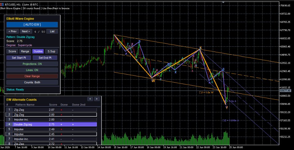Click the Status: Ready label
Image resolution: width=294 pixels, height=150 pixels.
(x=15, y=90)
